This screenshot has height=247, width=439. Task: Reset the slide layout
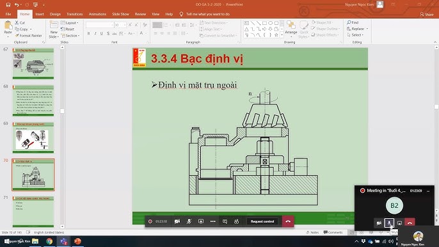pos(67,29)
